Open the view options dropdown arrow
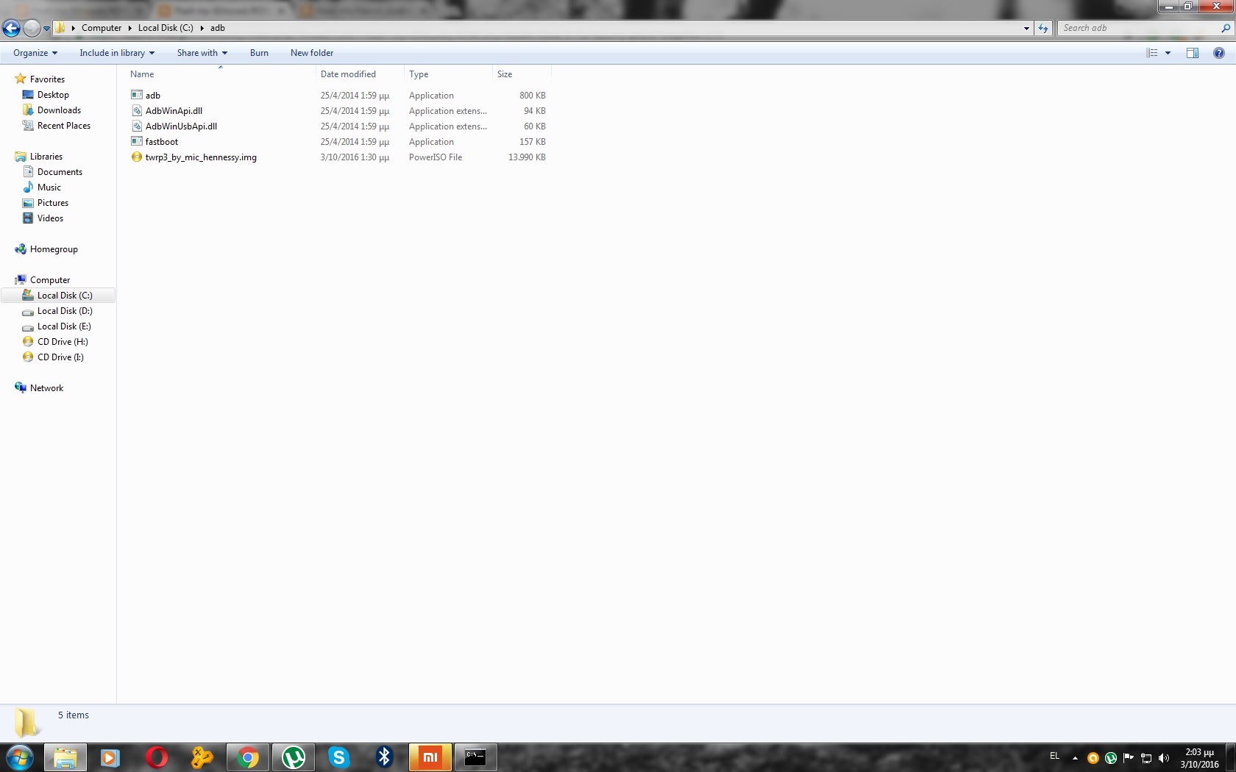Image resolution: width=1236 pixels, height=772 pixels. point(1168,53)
